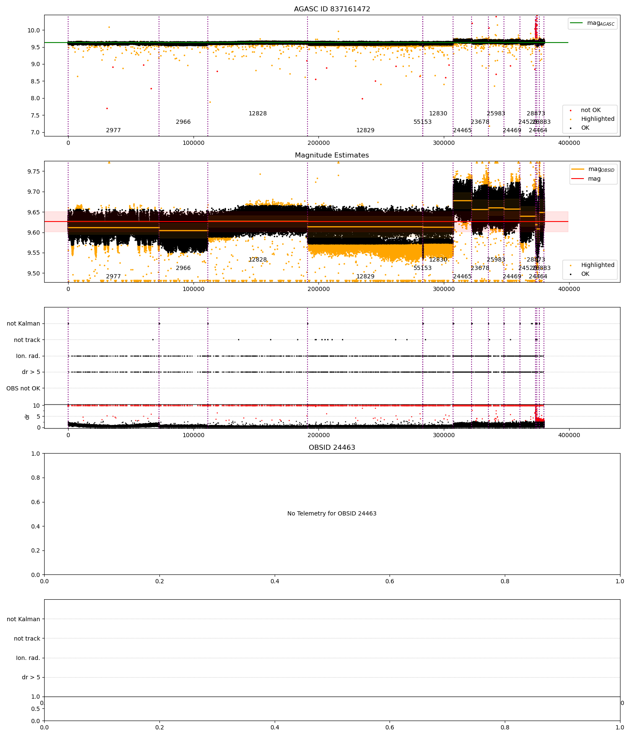Select "Highlighted" in the Magnitude Estimates legend

coord(592,265)
